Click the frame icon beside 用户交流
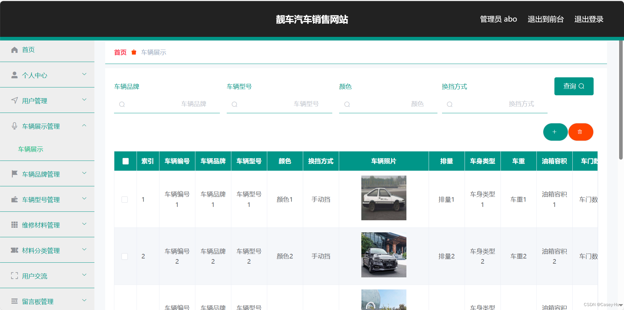This screenshot has height=310, width=624. point(14,276)
